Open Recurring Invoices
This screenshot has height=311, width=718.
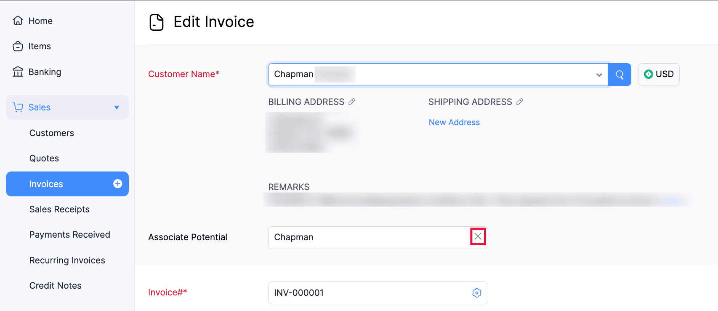pyautogui.click(x=67, y=260)
